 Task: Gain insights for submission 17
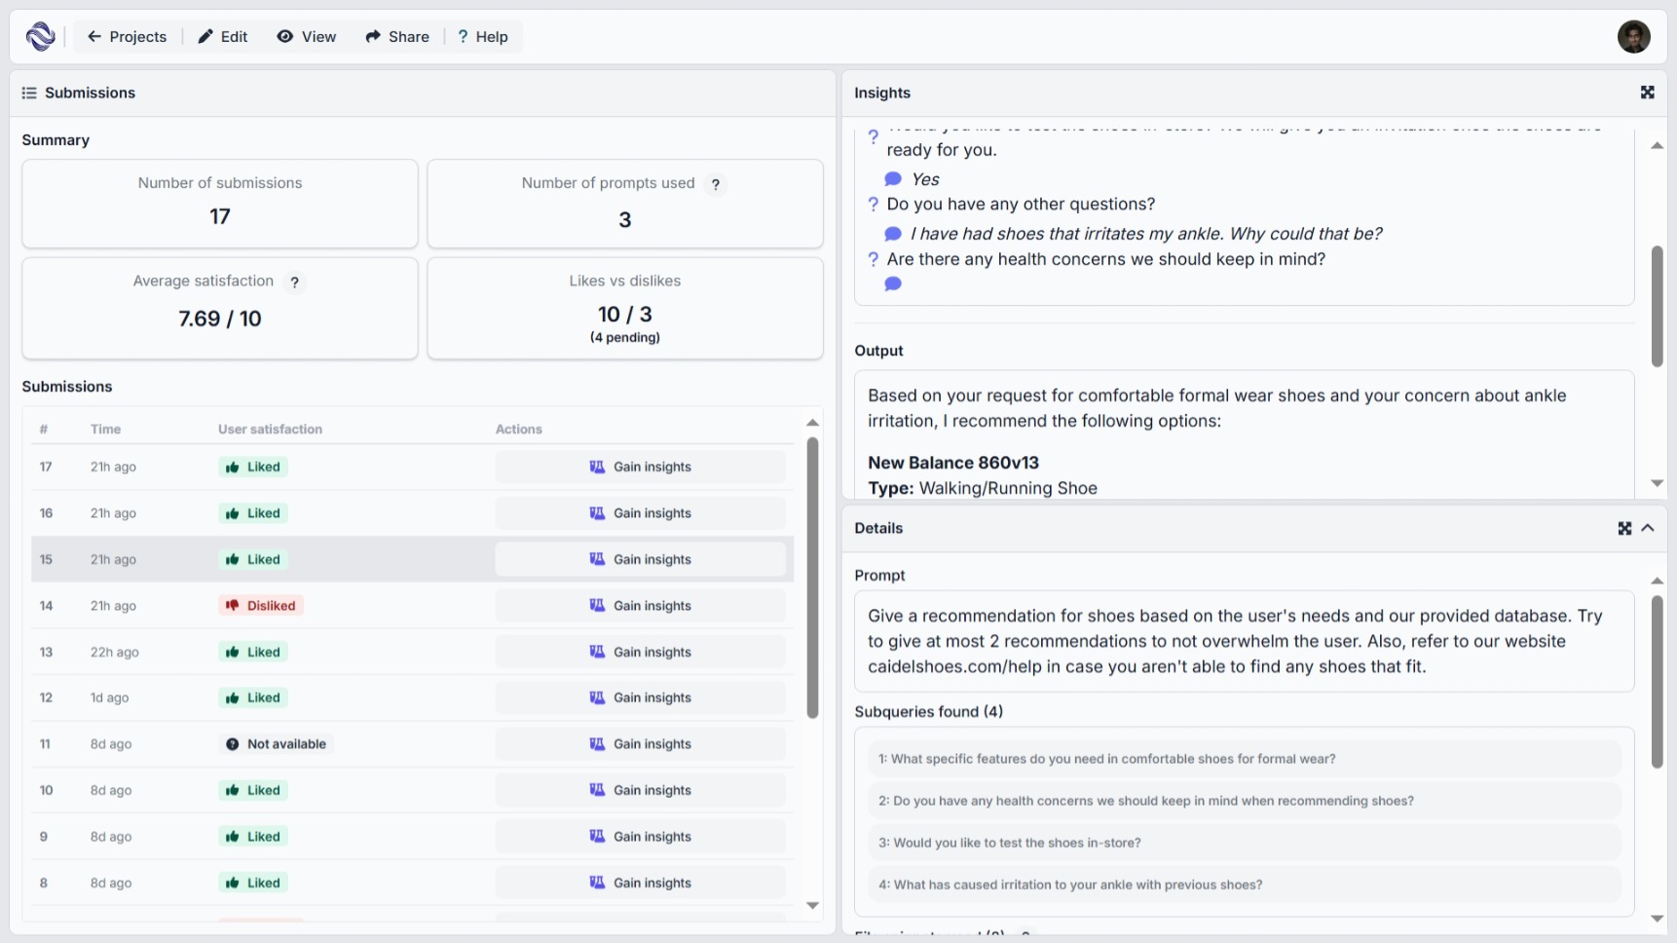[640, 468]
